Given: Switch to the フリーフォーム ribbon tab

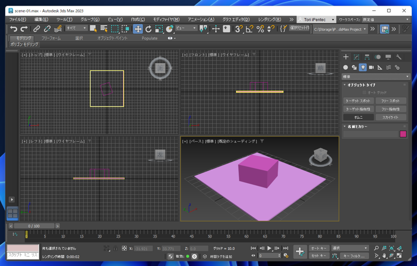Looking at the screenshot, I should click(x=51, y=38).
